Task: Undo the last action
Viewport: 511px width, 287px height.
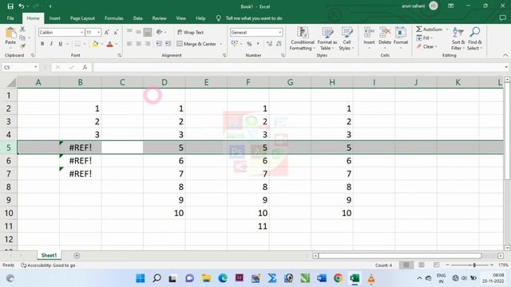Action: 22,6
